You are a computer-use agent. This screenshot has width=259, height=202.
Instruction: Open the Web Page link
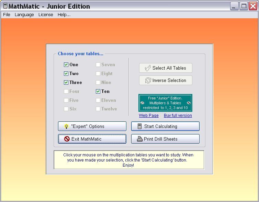click(x=149, y=116)
